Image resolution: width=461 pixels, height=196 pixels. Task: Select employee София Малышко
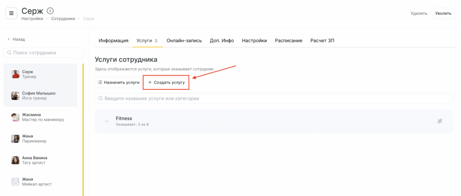[x=40, y=95]
